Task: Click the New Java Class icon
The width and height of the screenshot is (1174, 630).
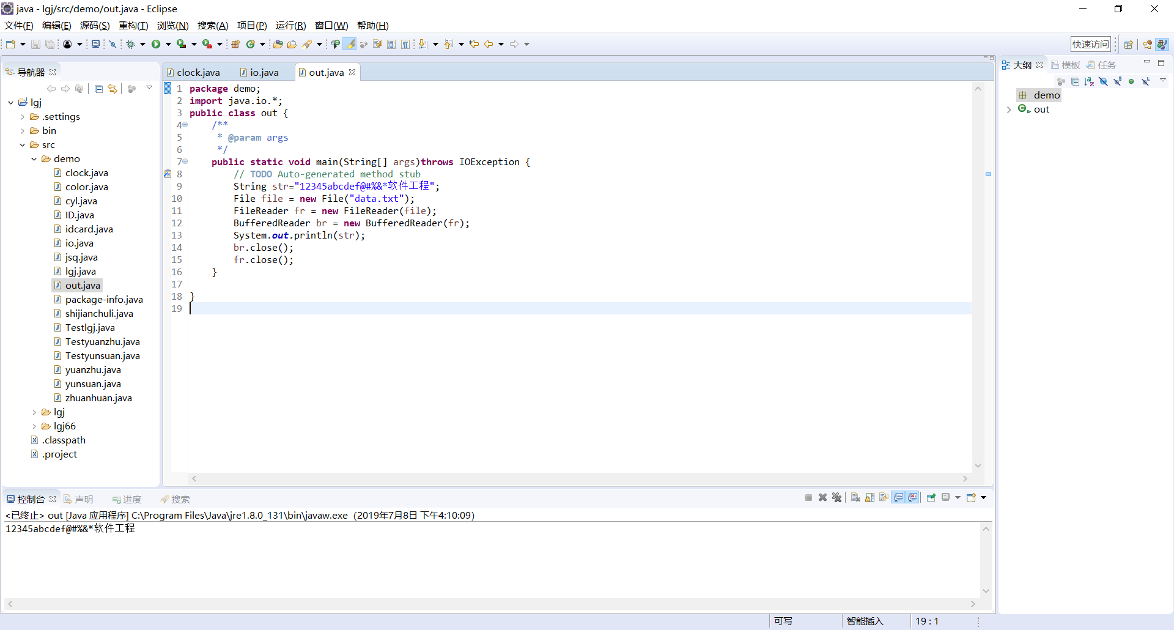Action: click(x=251, y=44)
